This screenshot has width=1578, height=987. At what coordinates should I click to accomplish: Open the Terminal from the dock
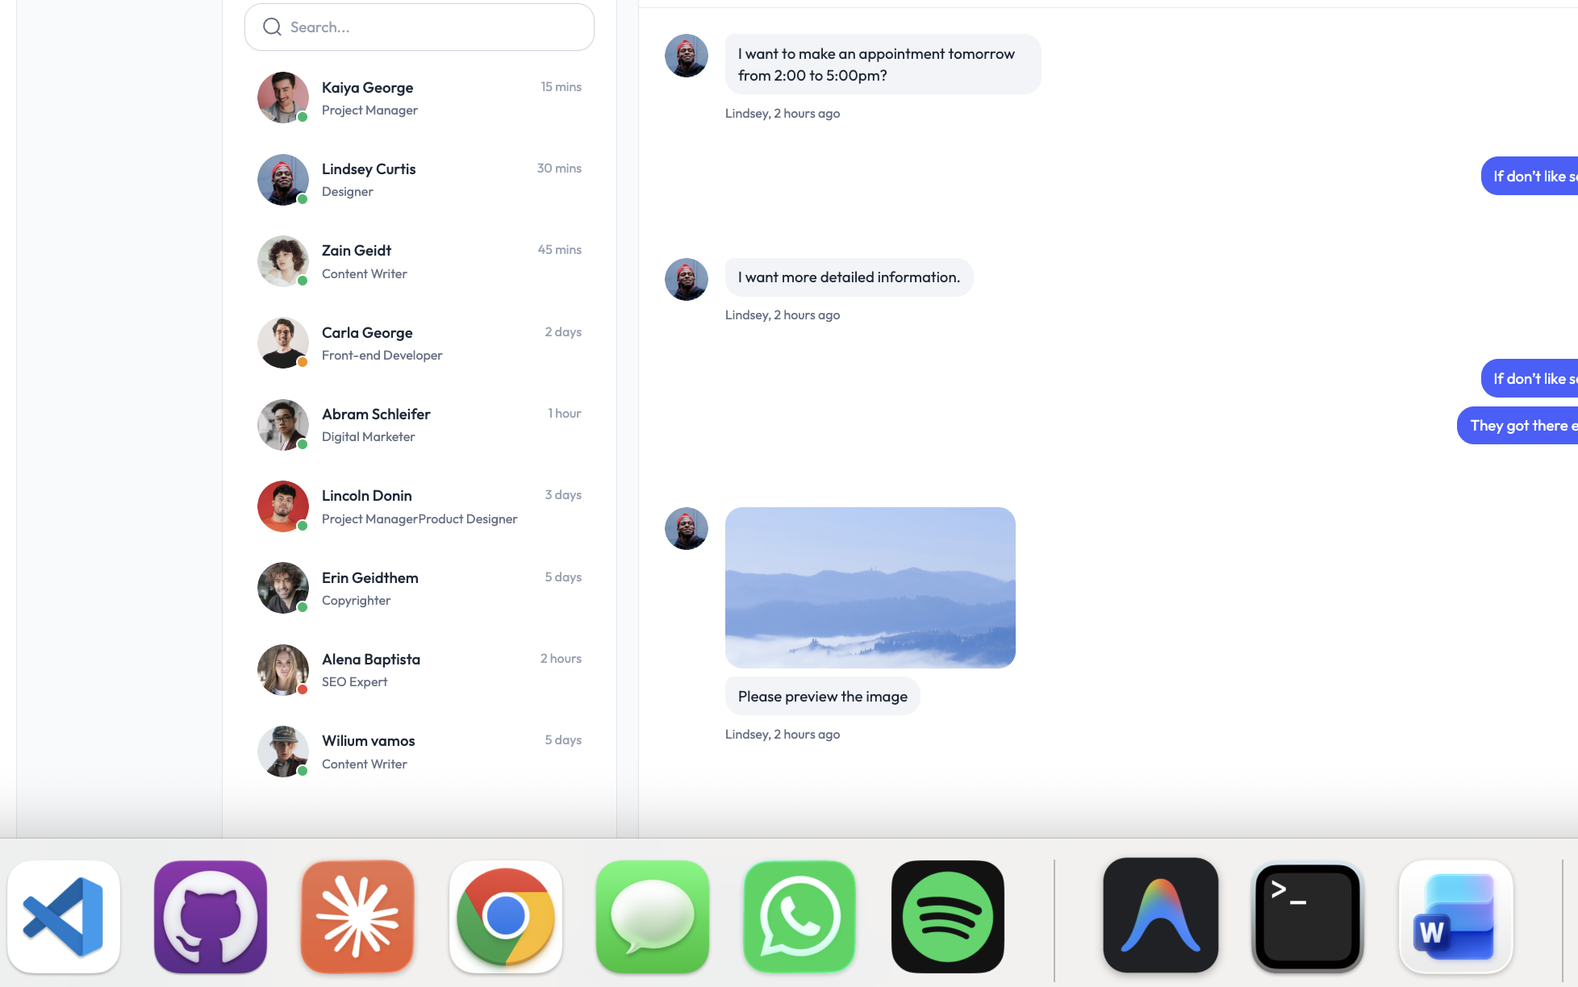coord(1305,917)
